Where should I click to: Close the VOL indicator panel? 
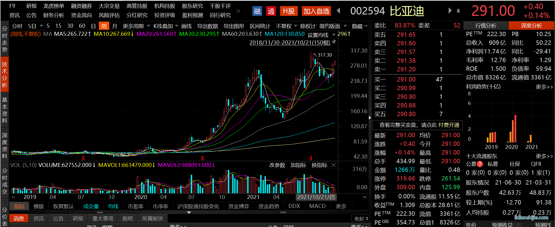[334, 165]
